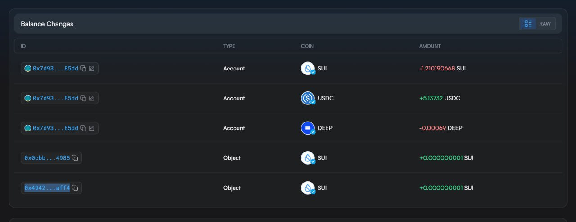Switch to the list view toggle
The image size is (576, 222).
[528, 24]
